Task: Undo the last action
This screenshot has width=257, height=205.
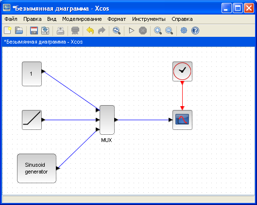Action: [x=90, y=31]
